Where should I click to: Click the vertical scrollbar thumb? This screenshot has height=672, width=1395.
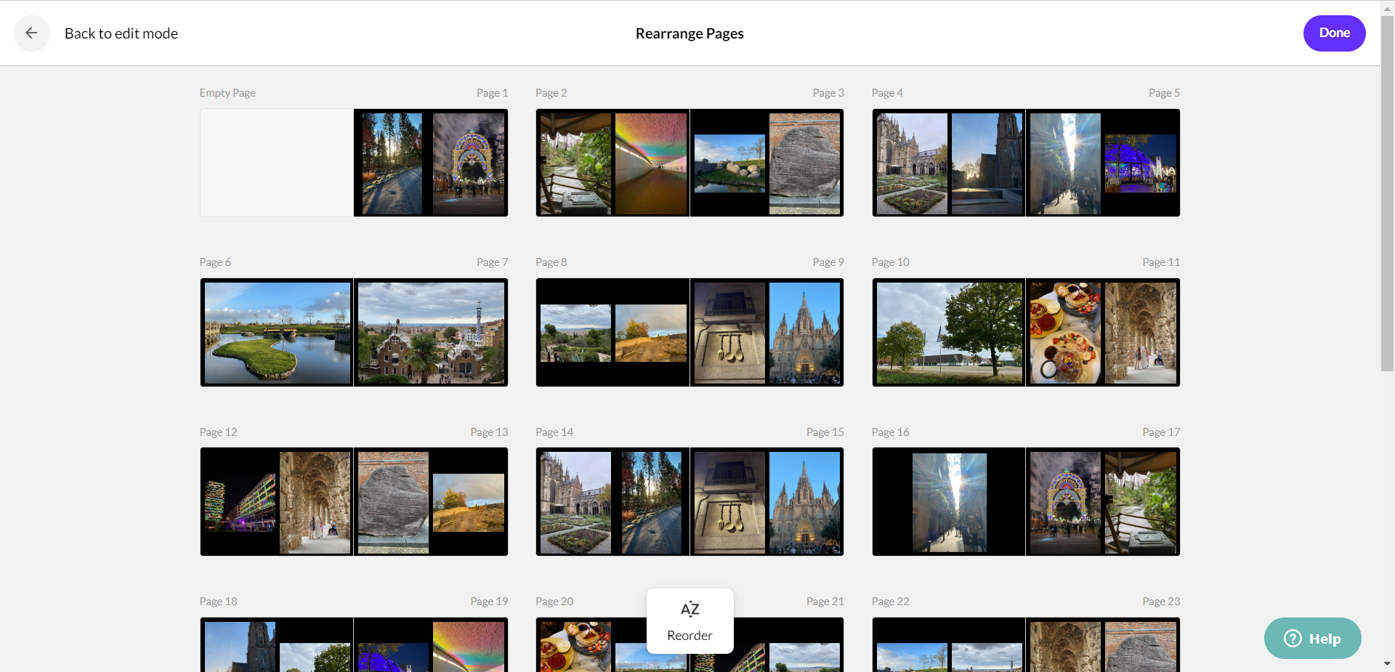pos(1387,193)
